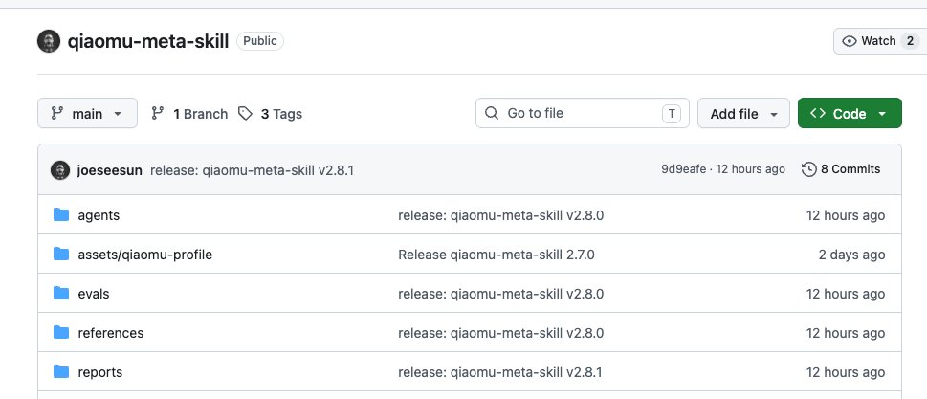
Task: Click the repository owner avatar beside qiaomu-meta-skill
Action: point(49,41)
